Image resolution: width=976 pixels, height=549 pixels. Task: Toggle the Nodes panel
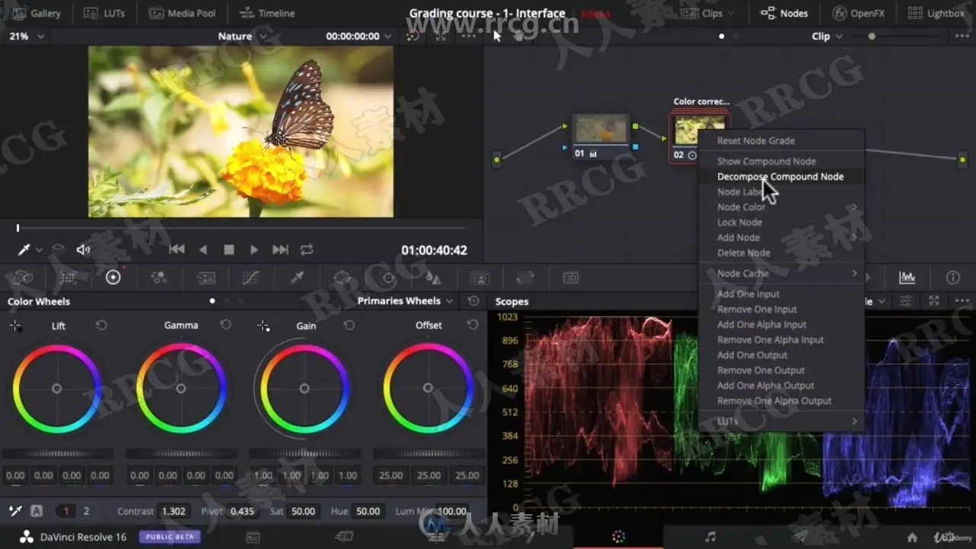coord(785,13)
